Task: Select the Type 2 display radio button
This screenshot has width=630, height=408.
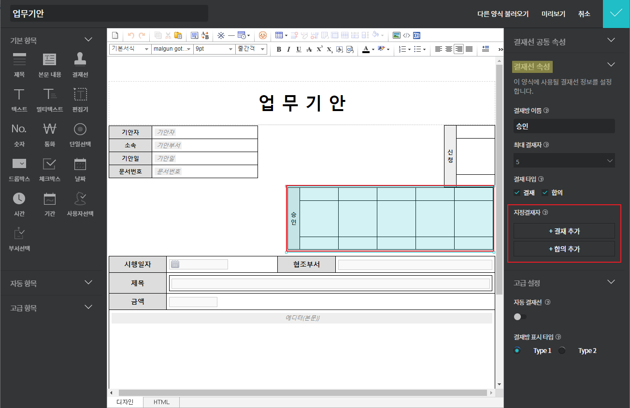Action: [x=562, y=351]
